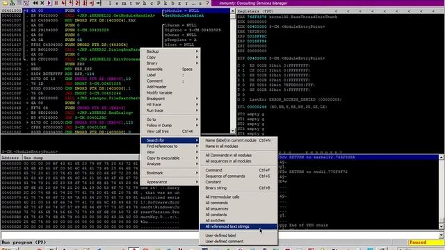Expand the Backup submenu
Image resolution: width=445 pixels, height=250 pixels.
point(171,51)
